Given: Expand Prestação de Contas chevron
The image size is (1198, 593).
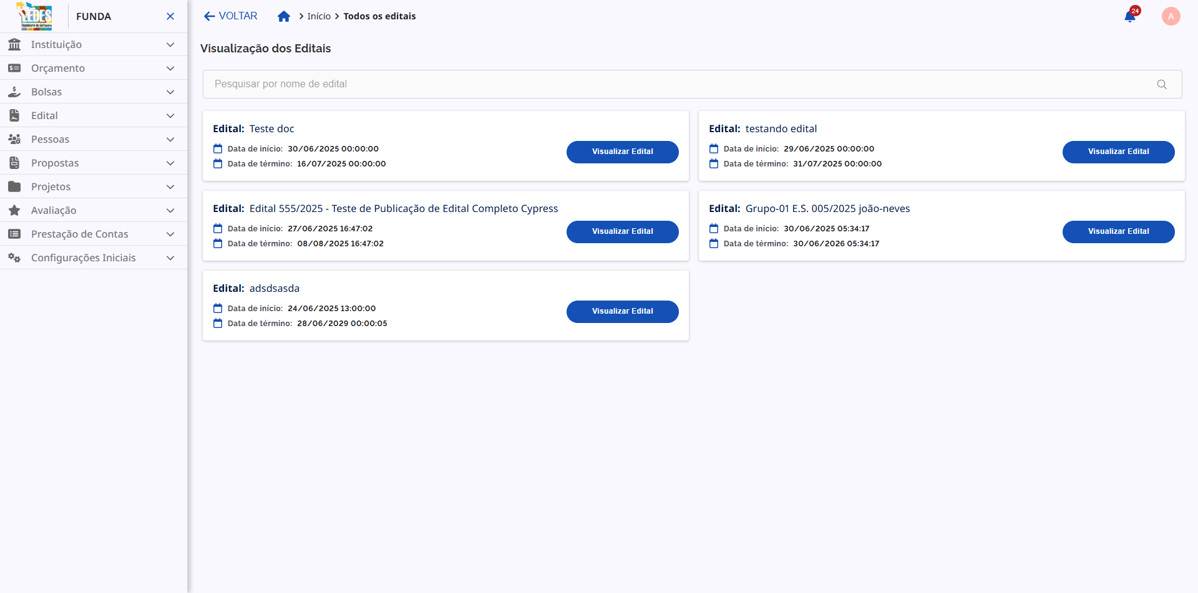Looking at the screenshot, I should pos(170,234).
